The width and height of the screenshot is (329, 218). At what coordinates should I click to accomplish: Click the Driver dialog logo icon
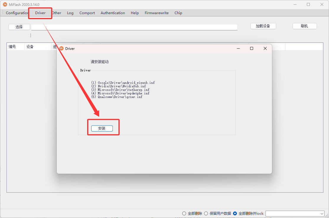[61, 48]
